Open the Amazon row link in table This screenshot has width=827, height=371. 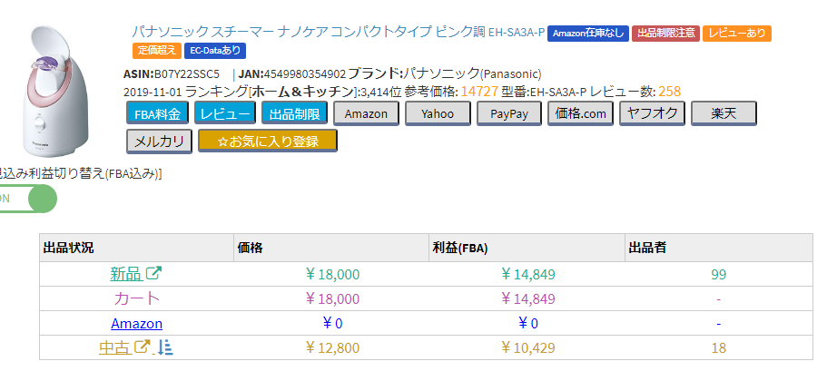(x=136, y=323)
